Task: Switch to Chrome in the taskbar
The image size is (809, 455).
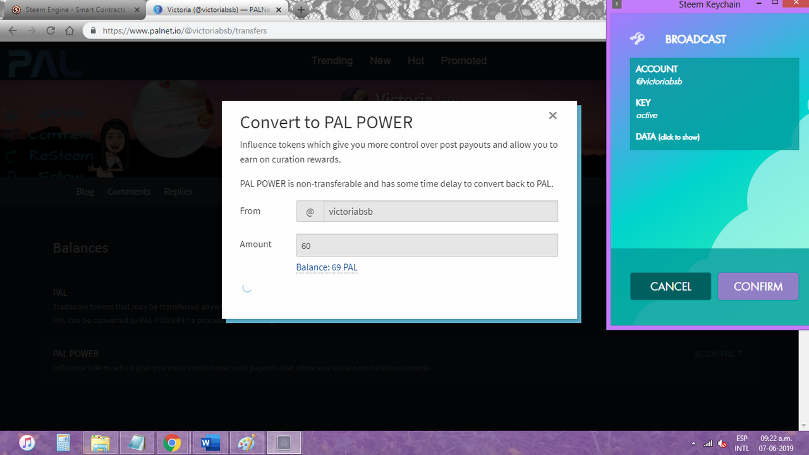Action: 172,443
